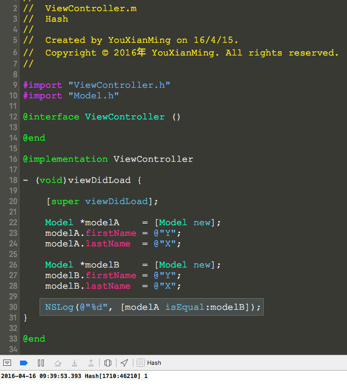This screenshot has height=387, width=347.
Task: Click the Step Into debug icon
Action: 74,363
